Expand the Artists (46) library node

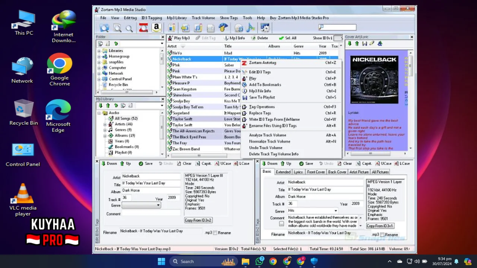click(105, 124)
